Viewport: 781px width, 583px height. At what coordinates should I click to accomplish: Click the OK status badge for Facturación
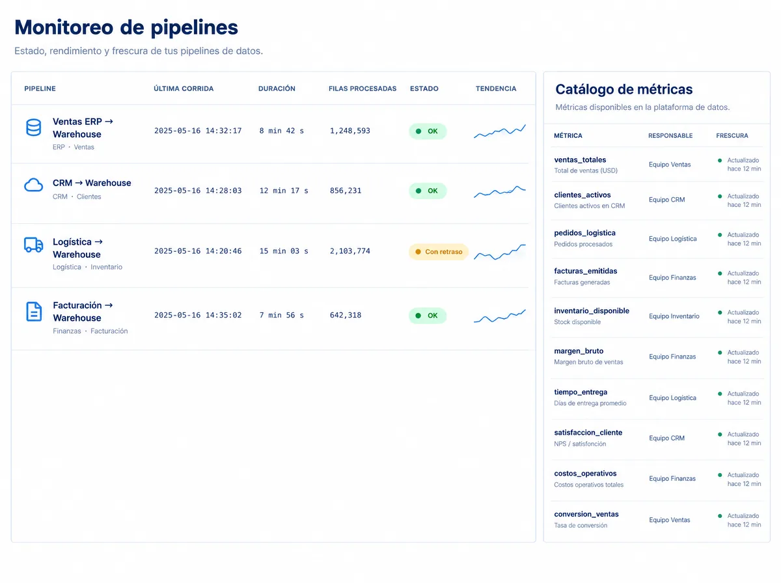[428, 316]
